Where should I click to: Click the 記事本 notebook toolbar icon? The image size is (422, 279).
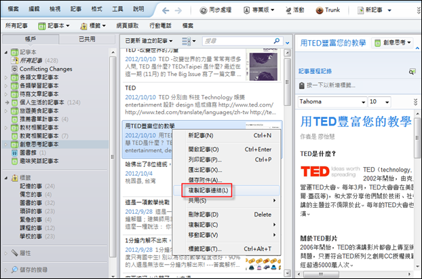point(41,26)
